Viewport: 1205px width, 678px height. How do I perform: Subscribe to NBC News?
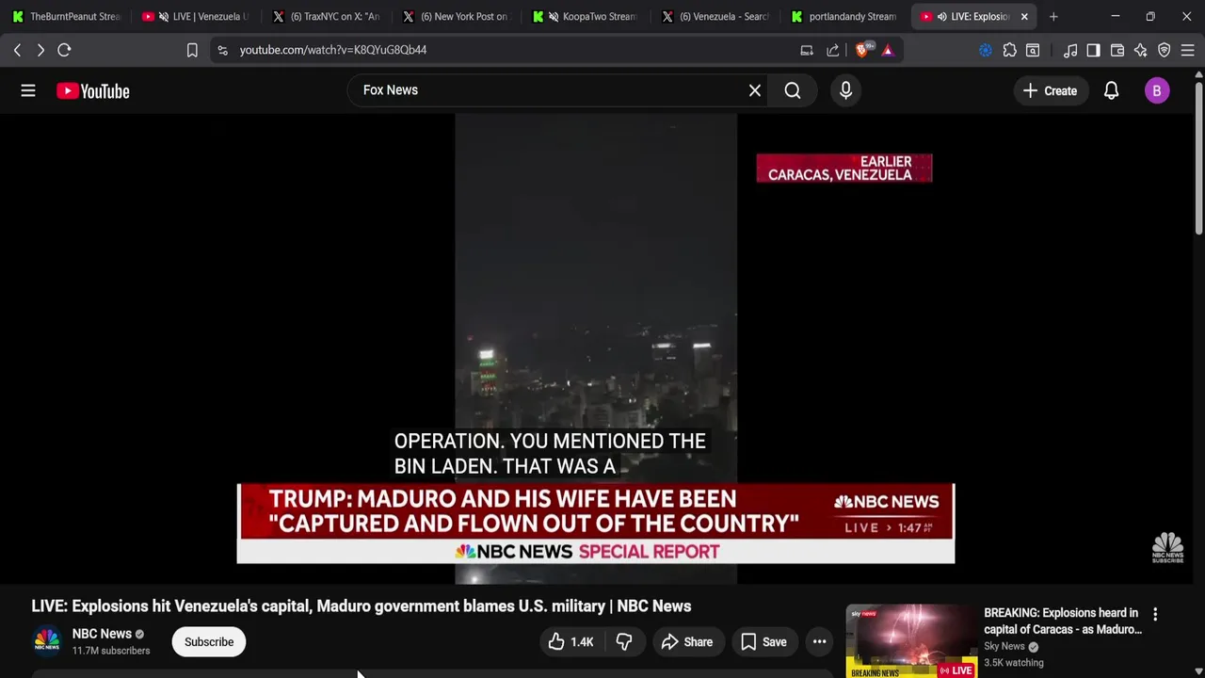click(209, 641)
